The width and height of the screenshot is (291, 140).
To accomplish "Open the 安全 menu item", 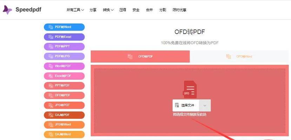I will 136,10.
